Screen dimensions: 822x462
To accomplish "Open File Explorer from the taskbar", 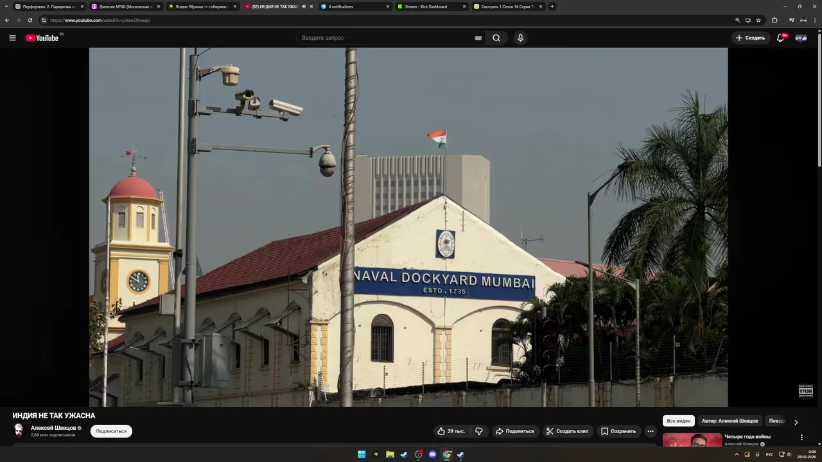I will (x=390, y=454).
